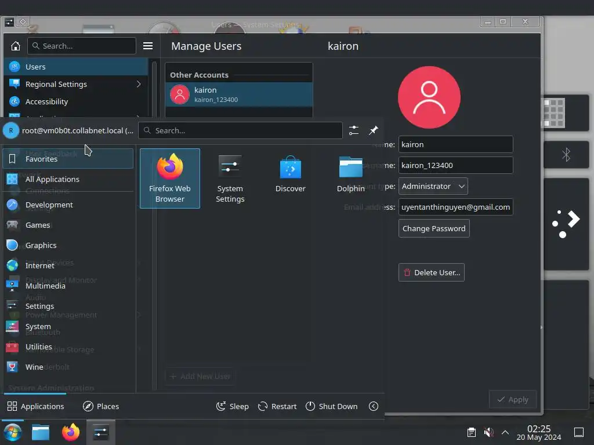Click the Username field kairon_123400
Image resolution: width=594 pixels, height=445 pixels.
(x=456, y=165)
